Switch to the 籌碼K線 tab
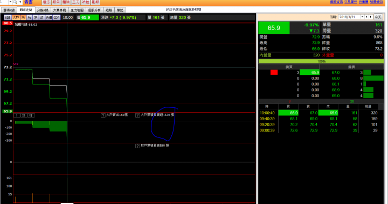The width and height of the screenshot is (388, 204). (9, 10)
